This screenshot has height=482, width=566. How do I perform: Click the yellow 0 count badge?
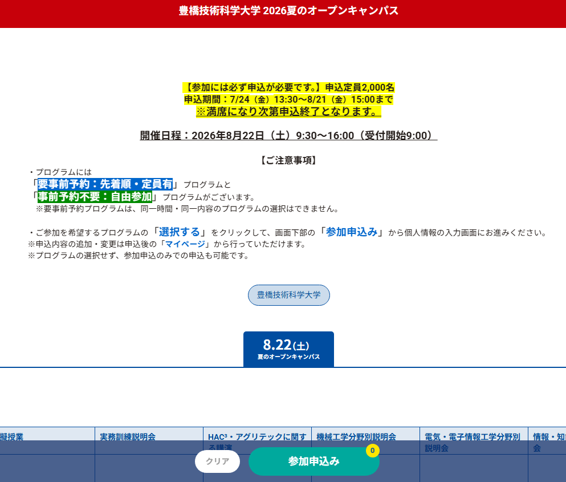373,451
